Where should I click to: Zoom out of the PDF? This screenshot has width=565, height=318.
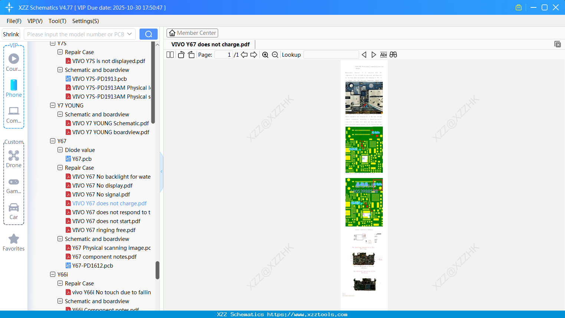(275, 54)
